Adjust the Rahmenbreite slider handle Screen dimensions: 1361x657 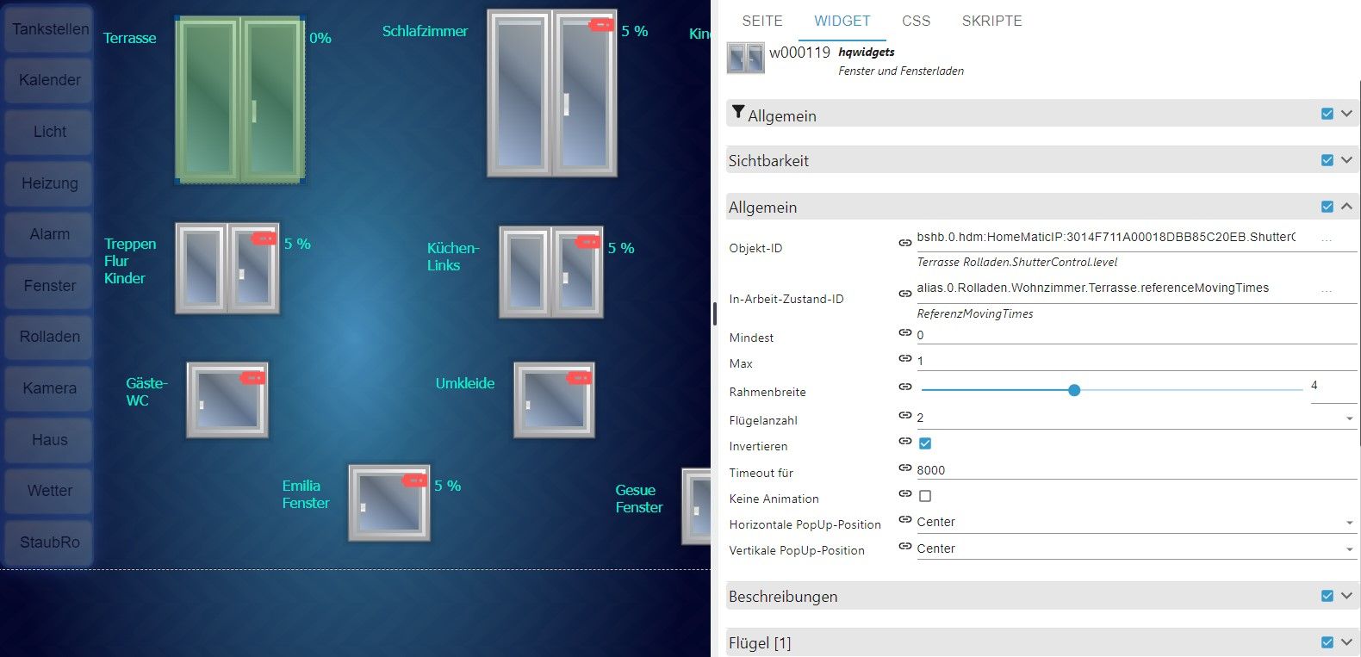1074,390
